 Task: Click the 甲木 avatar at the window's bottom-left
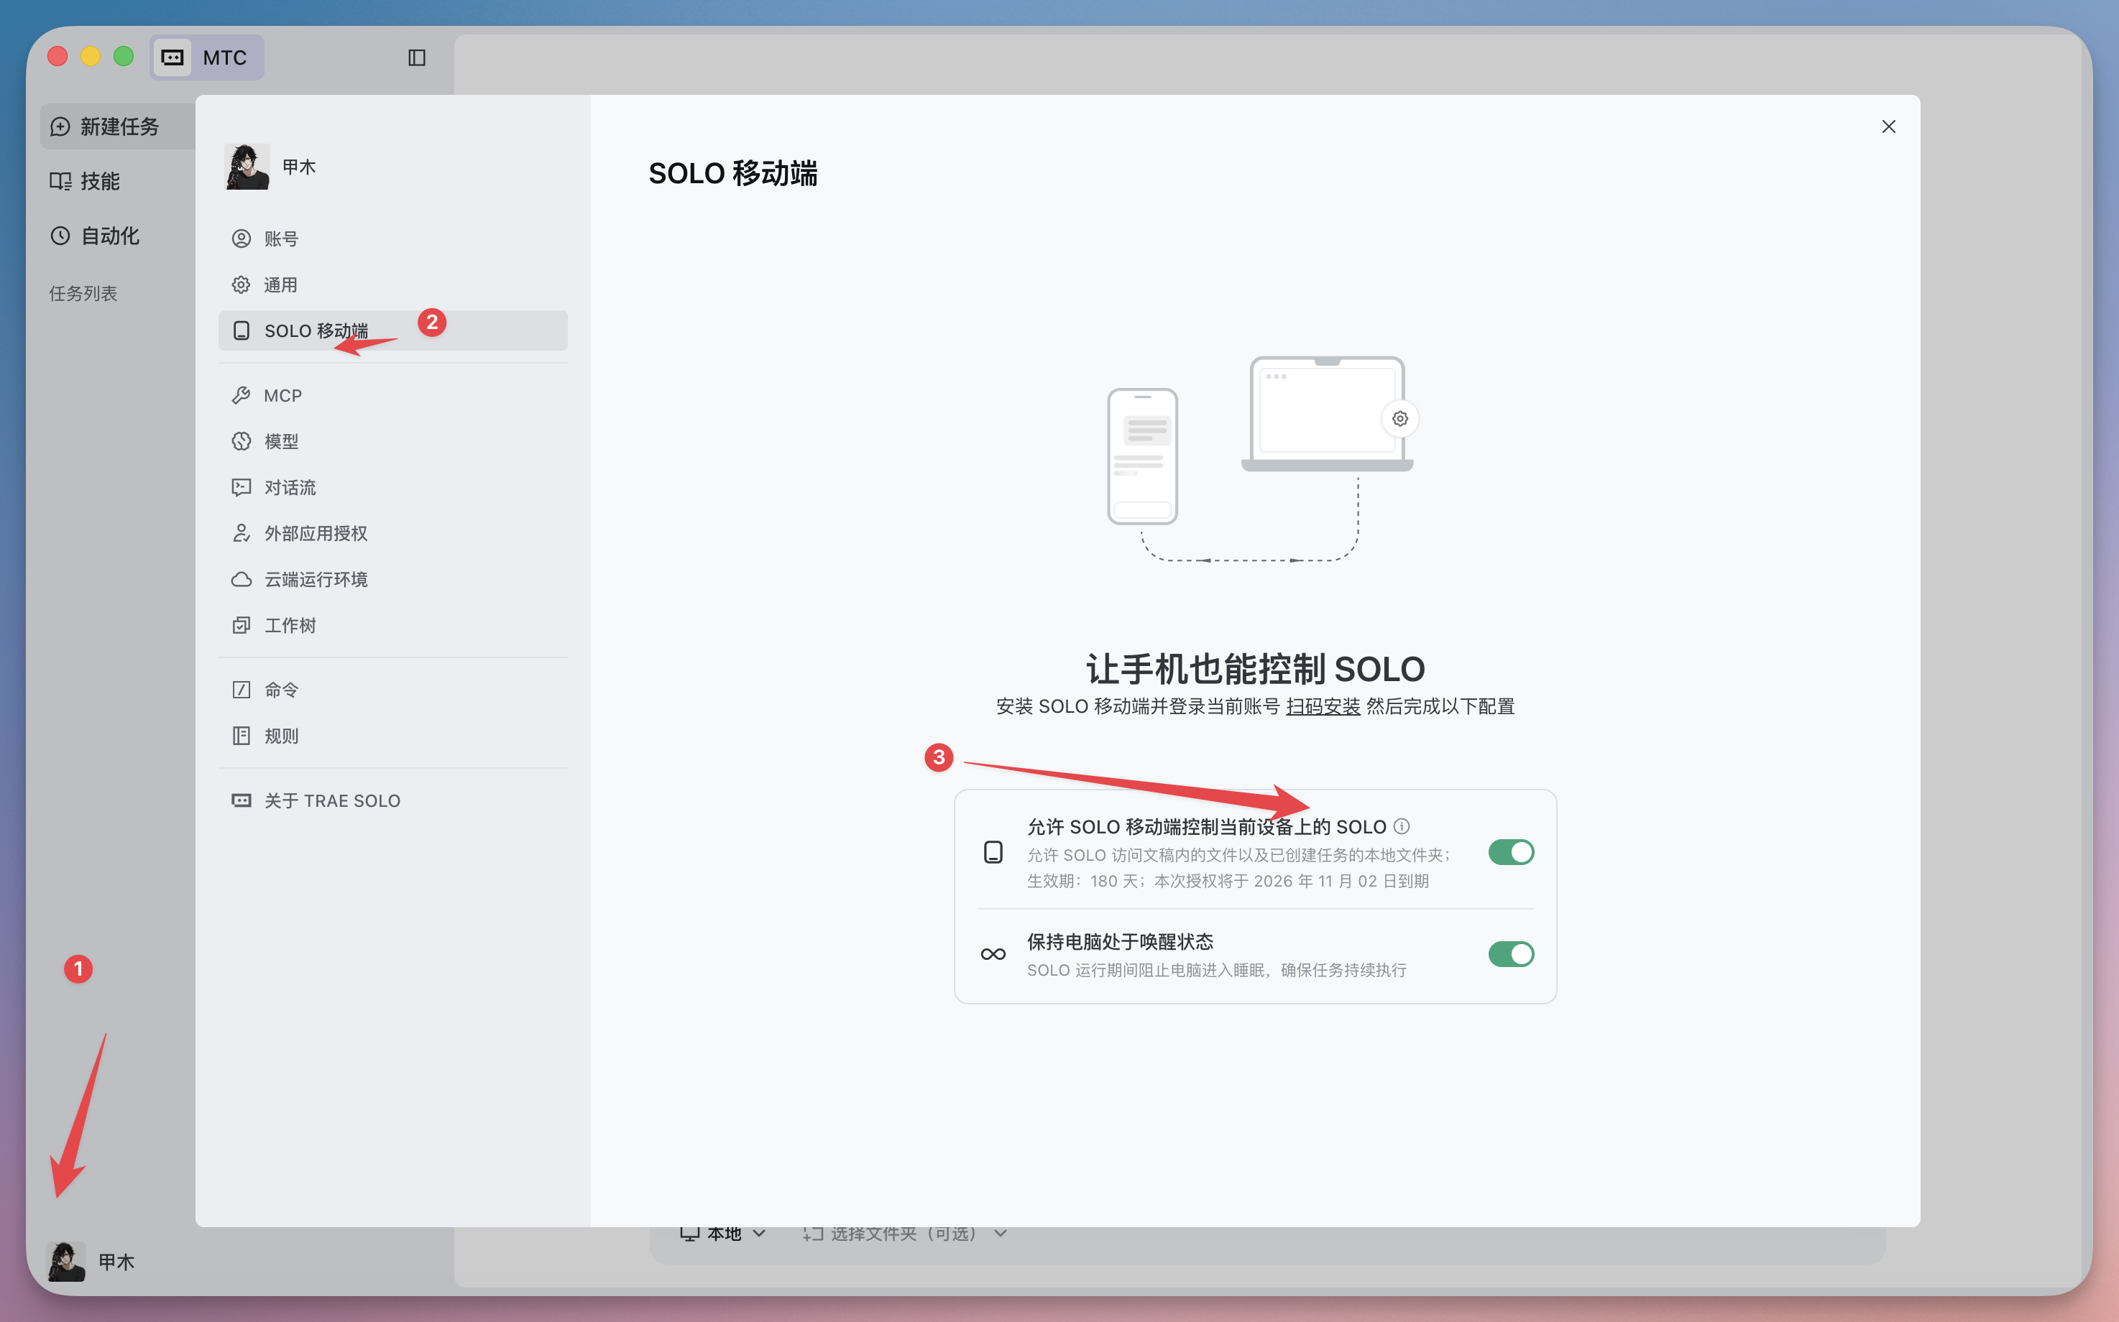point(66,1261)
